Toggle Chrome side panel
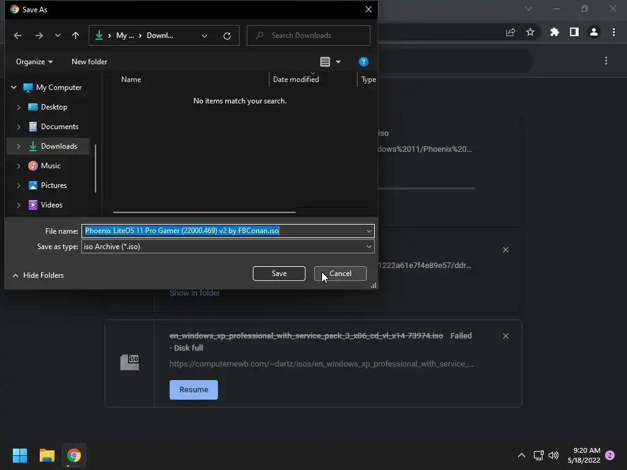This screenshot has width=627, height=470. [x=574, y=32]
